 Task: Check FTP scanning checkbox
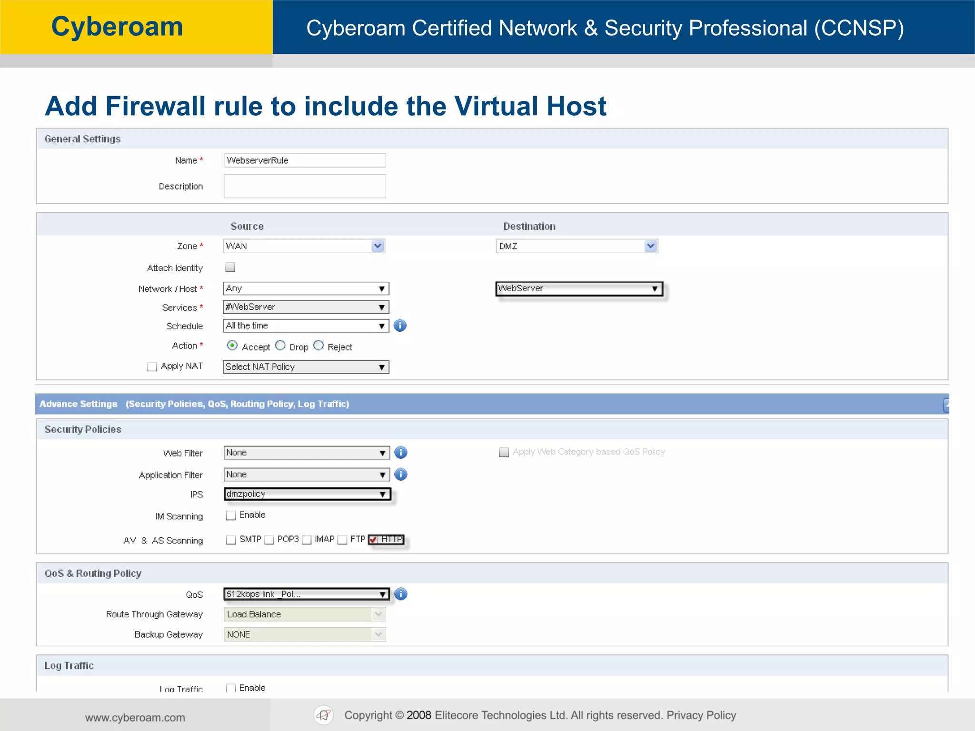pos(342,540)
